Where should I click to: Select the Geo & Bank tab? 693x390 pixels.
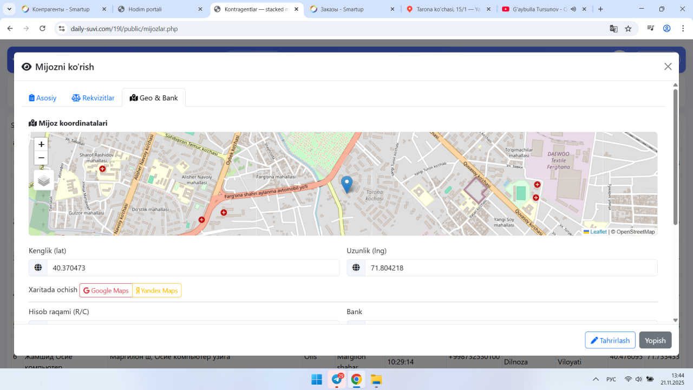(154, 98)
